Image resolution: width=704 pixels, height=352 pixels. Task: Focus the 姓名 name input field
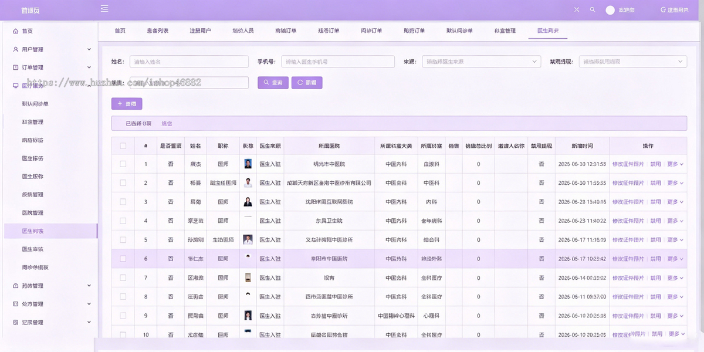point(189,62)
